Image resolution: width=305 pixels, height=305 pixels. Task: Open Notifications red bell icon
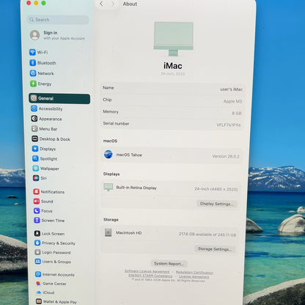point(37,191)
